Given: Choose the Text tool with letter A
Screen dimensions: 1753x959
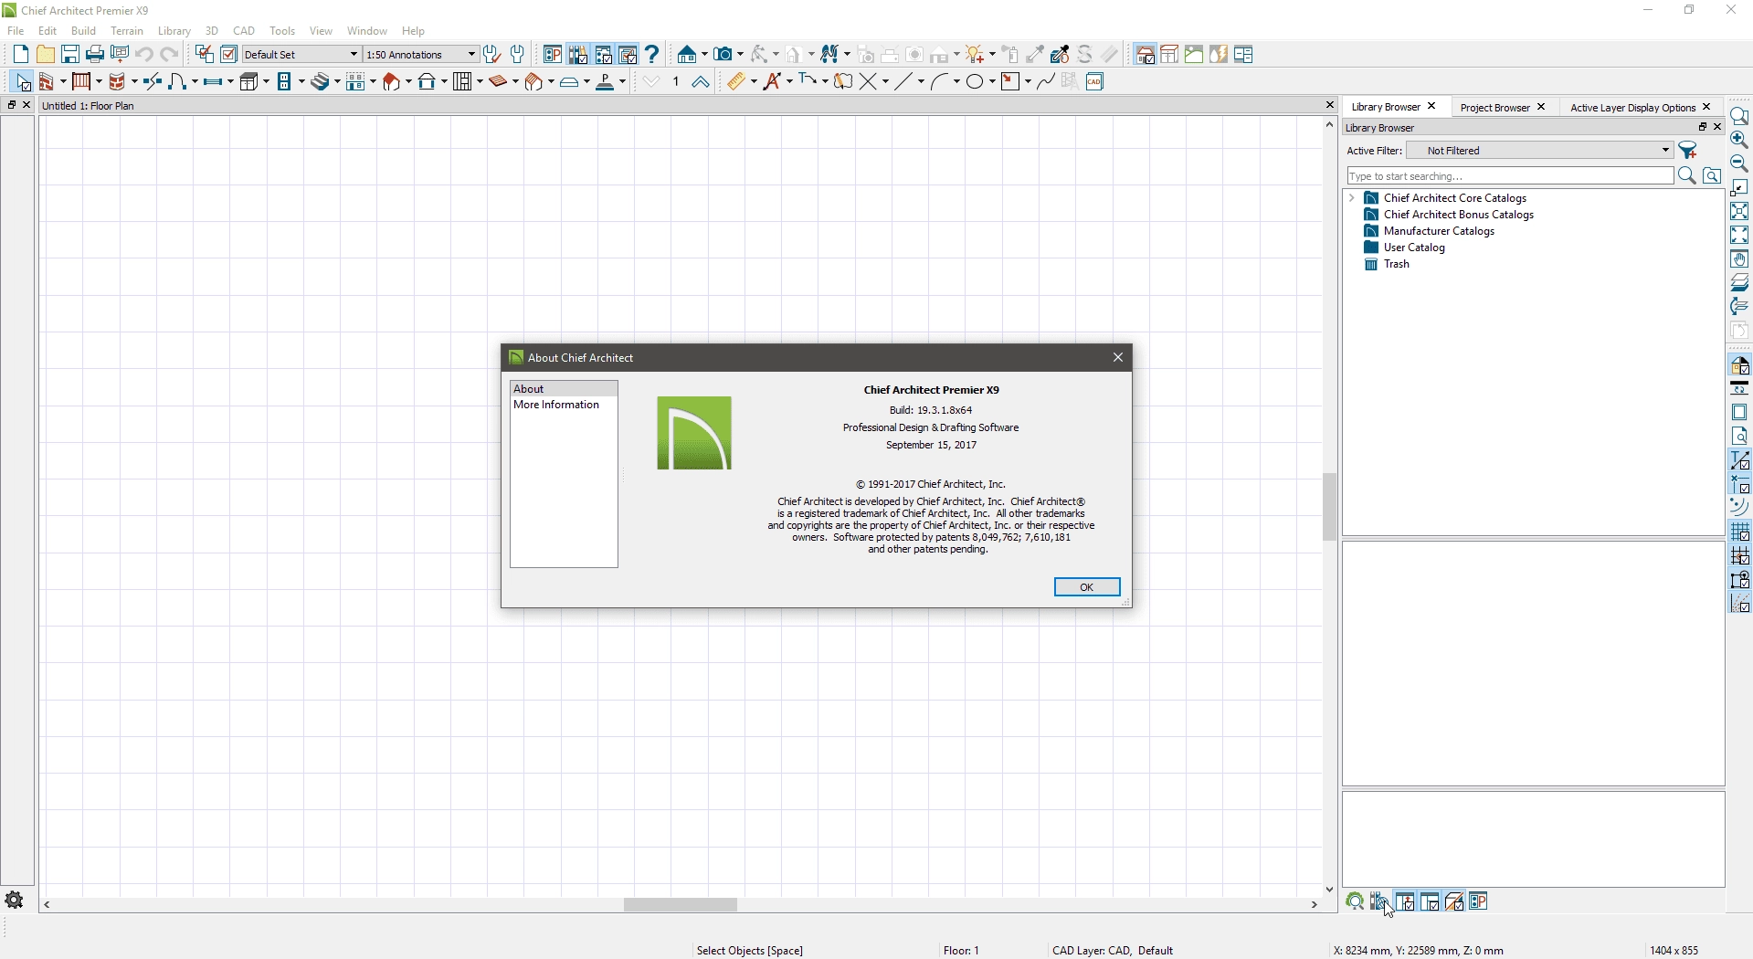Looking at the screenshot, I should coord(773,82).
